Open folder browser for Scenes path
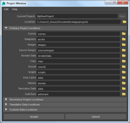 pos(124,34)
